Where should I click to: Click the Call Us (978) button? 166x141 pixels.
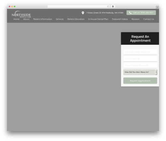141,13
